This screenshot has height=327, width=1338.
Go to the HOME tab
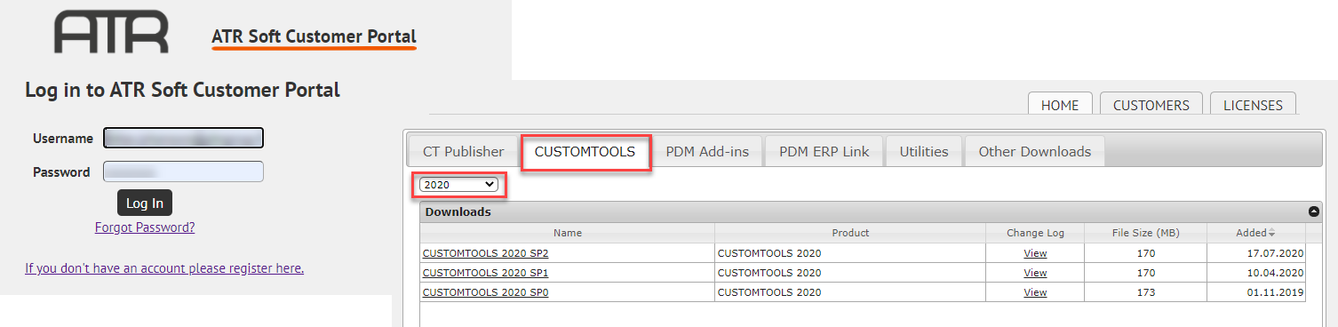coord(1060,104)
